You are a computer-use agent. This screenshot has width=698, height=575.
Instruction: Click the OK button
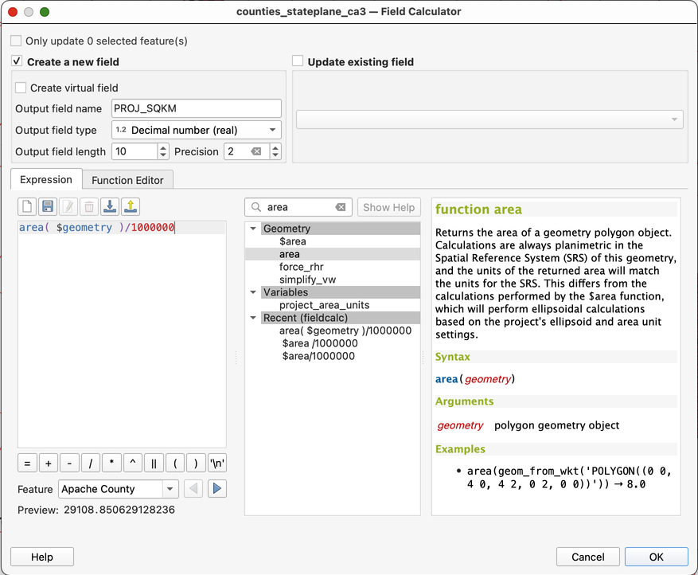[x=656, y=557]
